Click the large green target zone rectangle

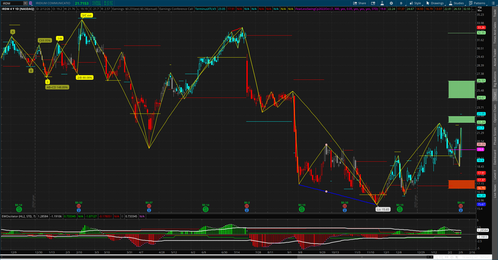click(461, 89)
